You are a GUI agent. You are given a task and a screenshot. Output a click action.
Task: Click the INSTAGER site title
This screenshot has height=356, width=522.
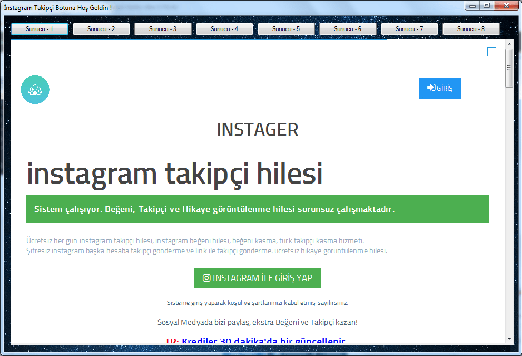tap(258, 130)
